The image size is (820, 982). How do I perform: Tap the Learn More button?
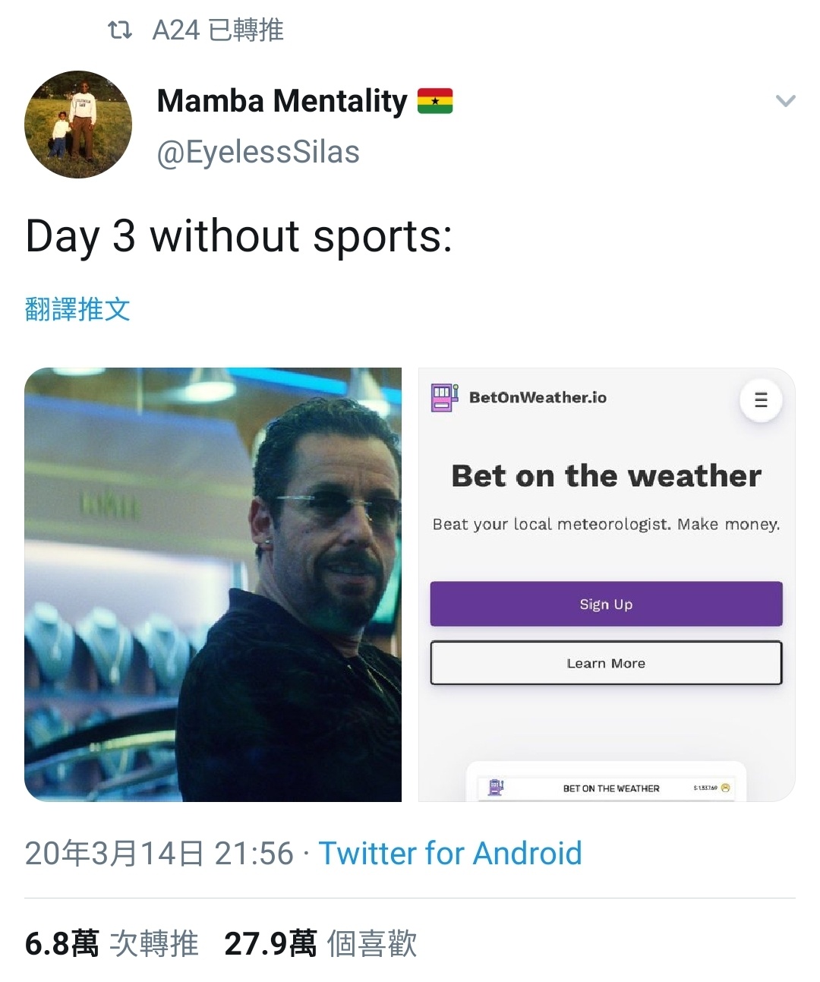[606, 663]
